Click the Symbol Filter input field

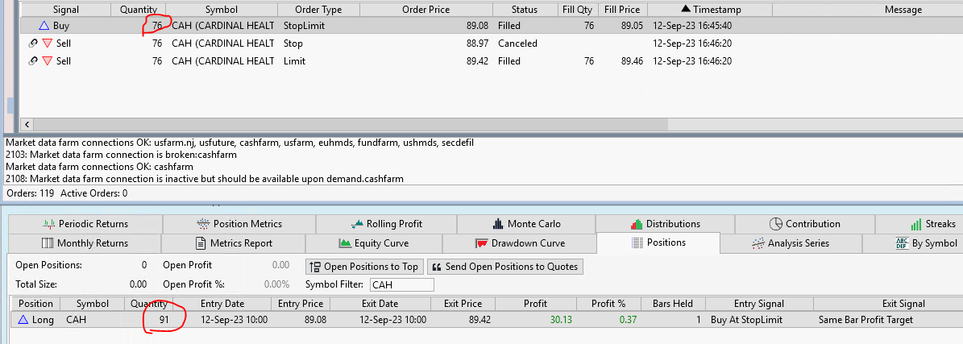(x=401, y=284)
